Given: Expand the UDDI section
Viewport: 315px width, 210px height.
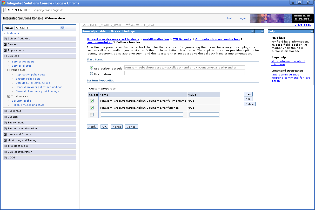Looking at the screenshot, I should pos(5,158).
